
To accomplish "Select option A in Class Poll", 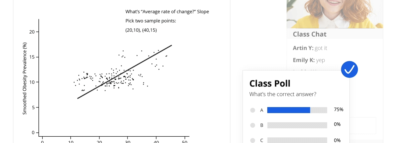I will tap(253, 110).
